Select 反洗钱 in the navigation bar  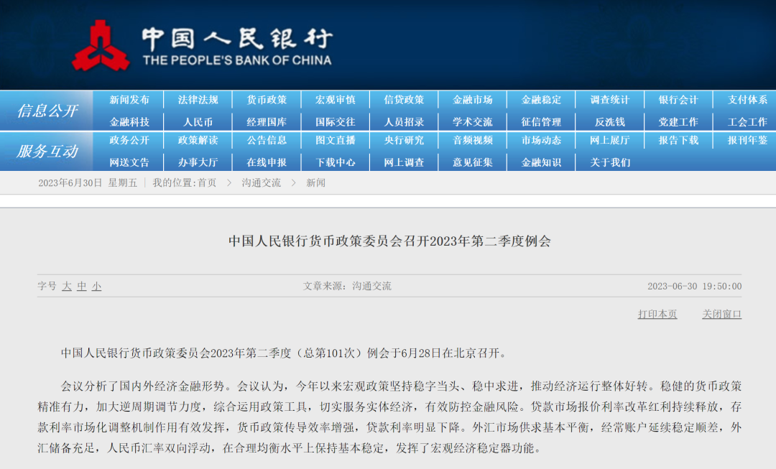(x=610, y=121)
